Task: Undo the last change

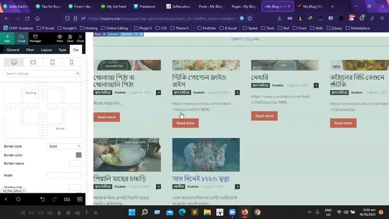Action: (43, 199)
